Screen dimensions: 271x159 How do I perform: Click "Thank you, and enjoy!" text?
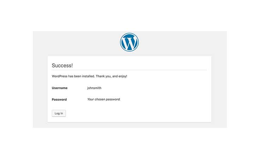[112, 76]
